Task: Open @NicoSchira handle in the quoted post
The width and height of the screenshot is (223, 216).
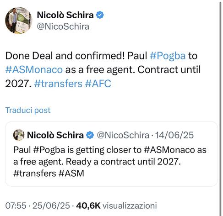Action: pyautogui.click(x=123, y=135)
